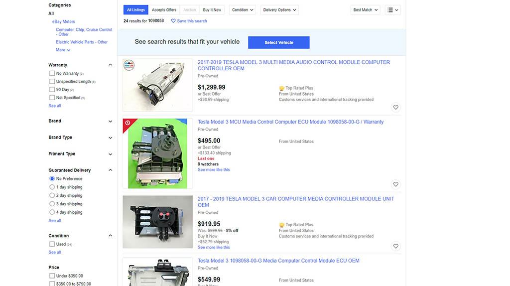510x286 pixels.
Task: Add first Tesla listing to watchlist heart
Action: [x=395, y=107]
